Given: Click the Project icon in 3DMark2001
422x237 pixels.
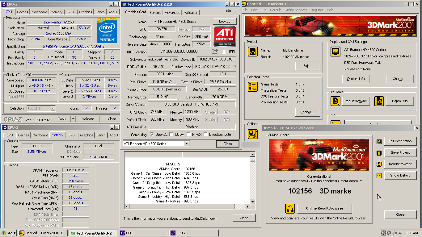Looking at the screenshot, I should (253, 52).
